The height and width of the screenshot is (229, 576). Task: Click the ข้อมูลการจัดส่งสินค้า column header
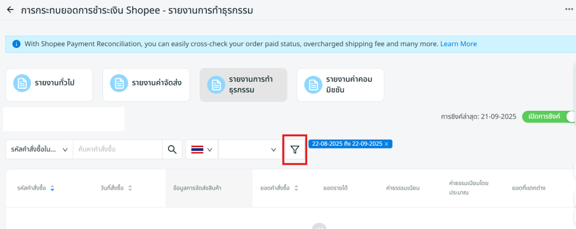197,188
